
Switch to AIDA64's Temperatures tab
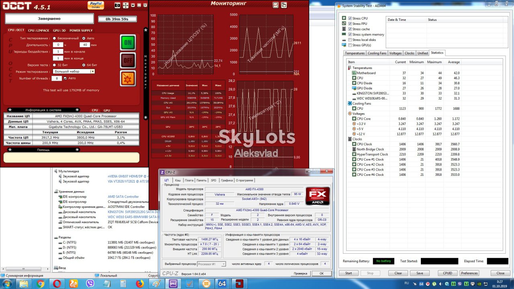pos(355,53)
